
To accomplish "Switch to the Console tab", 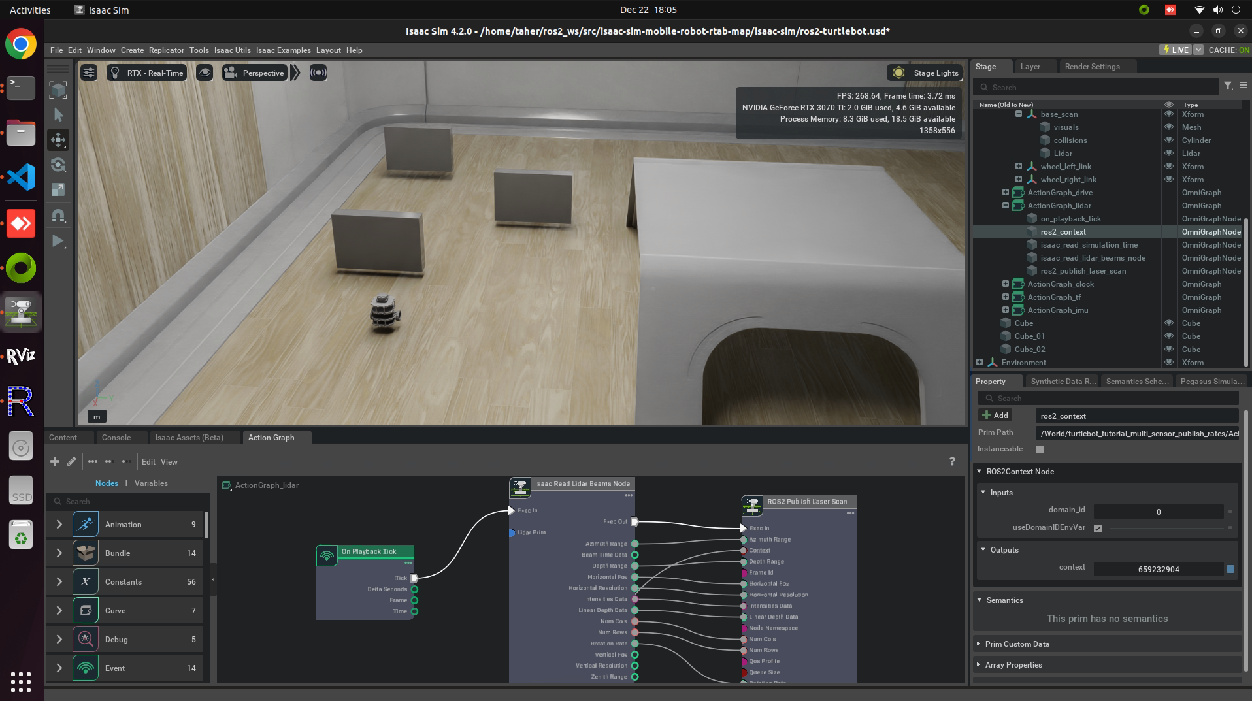I will (x=116, y=437).
